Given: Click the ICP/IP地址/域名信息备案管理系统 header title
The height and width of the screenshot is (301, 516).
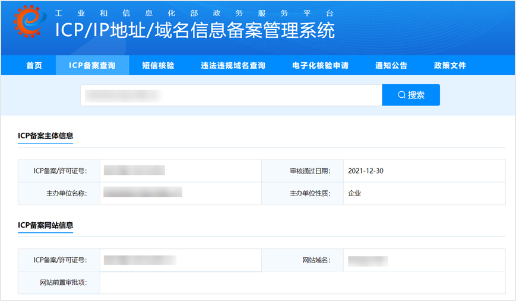Looking at the screenshot, I should tap(195, 30).
